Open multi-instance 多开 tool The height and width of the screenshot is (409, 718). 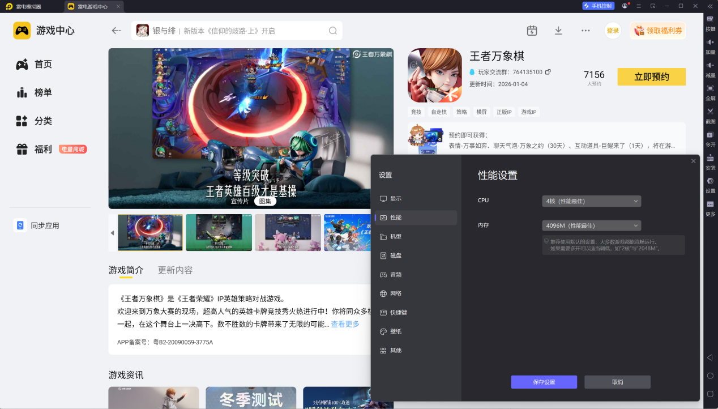tap(710, 139)
